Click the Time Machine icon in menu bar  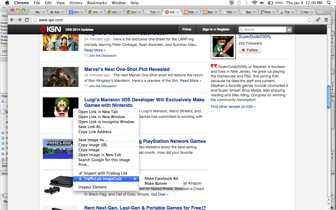click(239, 3)
